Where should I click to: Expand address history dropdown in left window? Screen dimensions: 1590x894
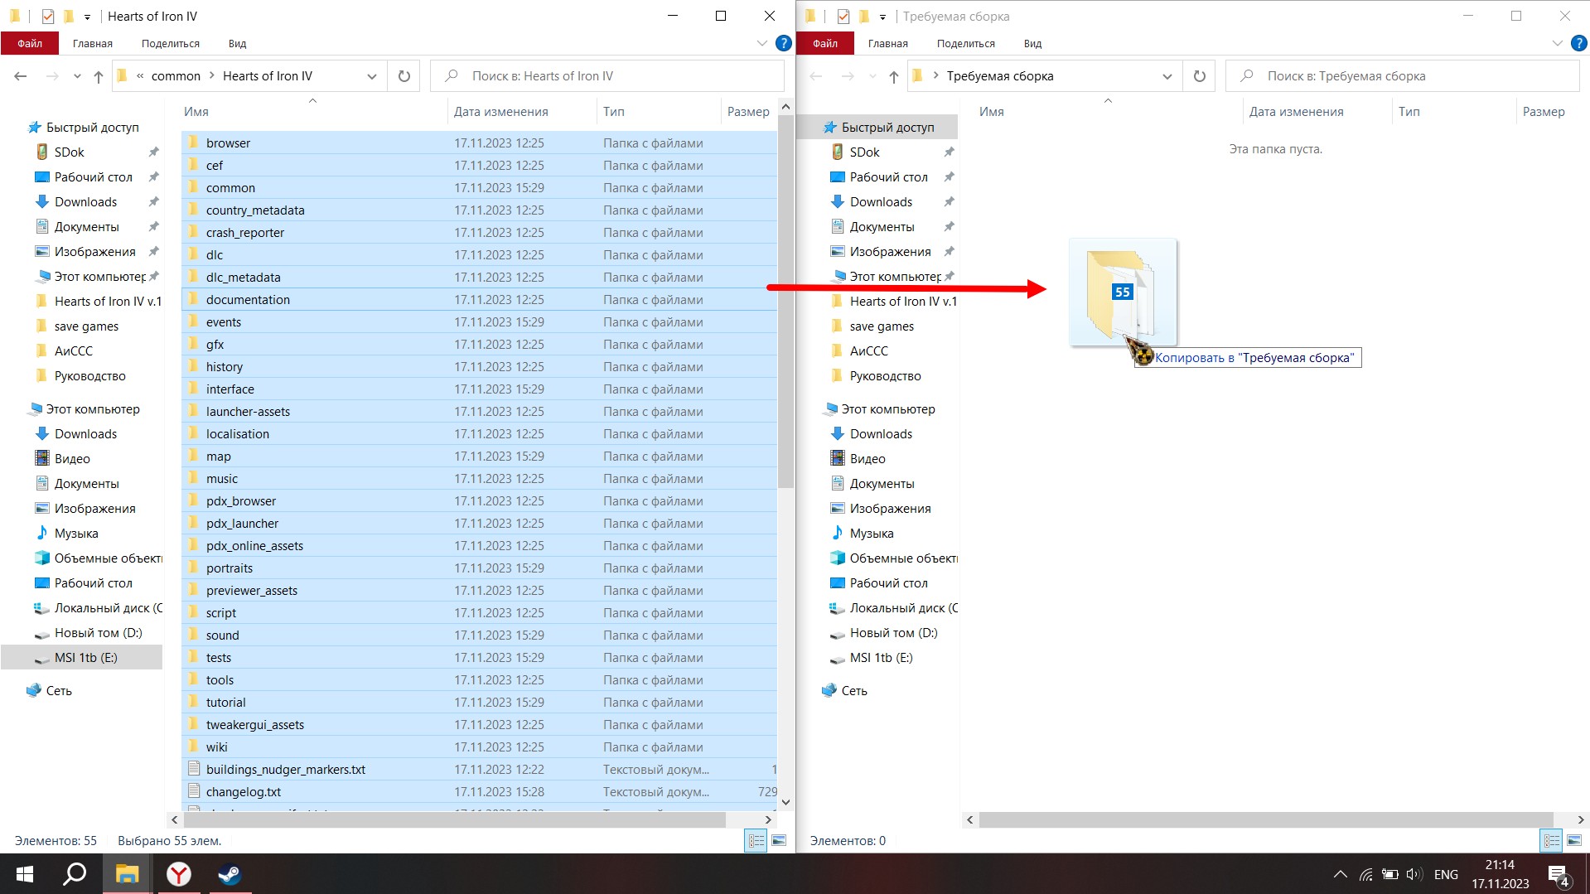tap(372, 76)
